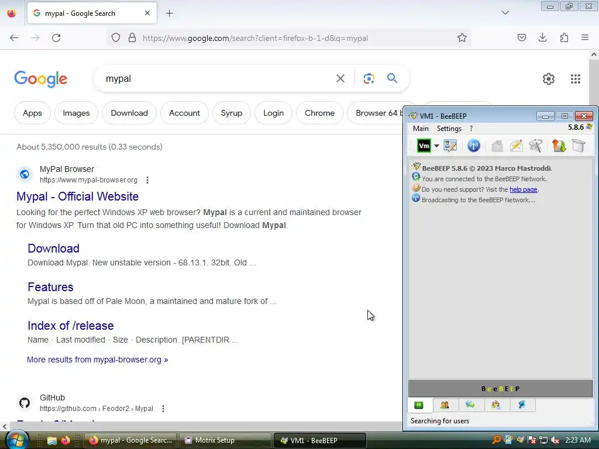Select the Chrome filter chip
This screenshot has height=449, width=599.
[319, 113]
